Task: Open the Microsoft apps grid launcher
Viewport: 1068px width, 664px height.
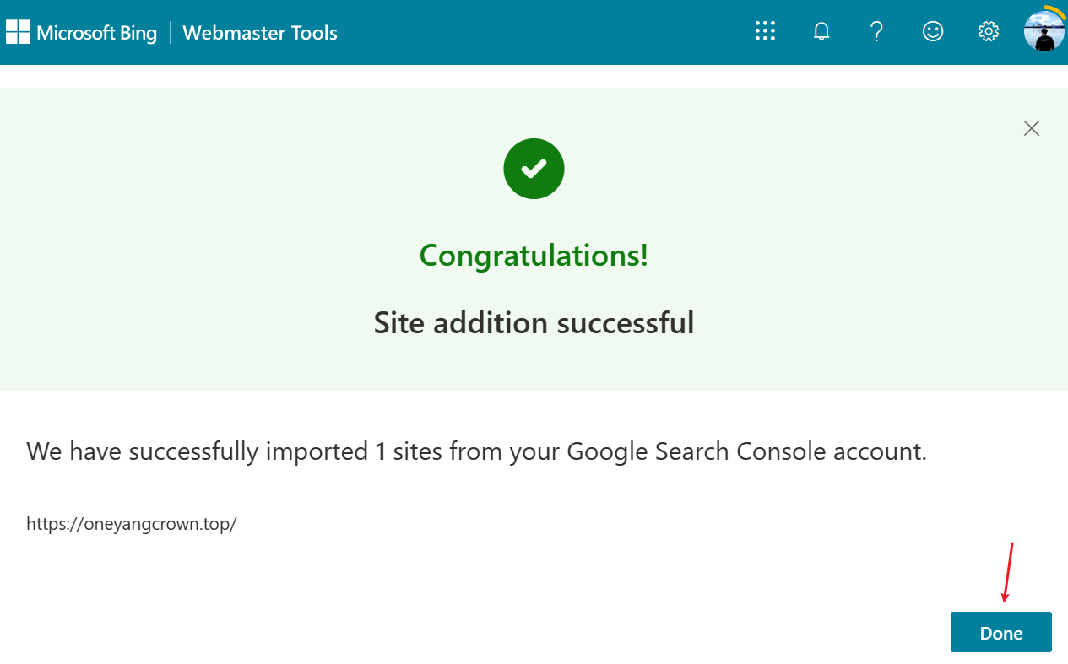Action: (765, 32)
